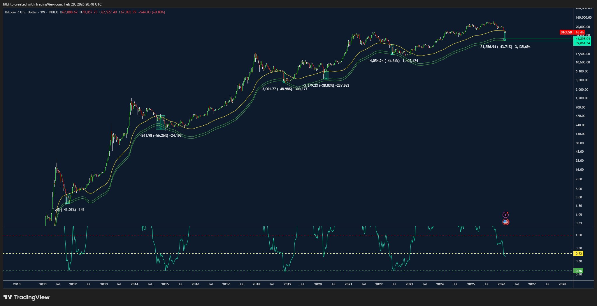This screenshot has width=597, height=306.
Task: Click the 2026 label on the time axis
Action: click(501, 284)
